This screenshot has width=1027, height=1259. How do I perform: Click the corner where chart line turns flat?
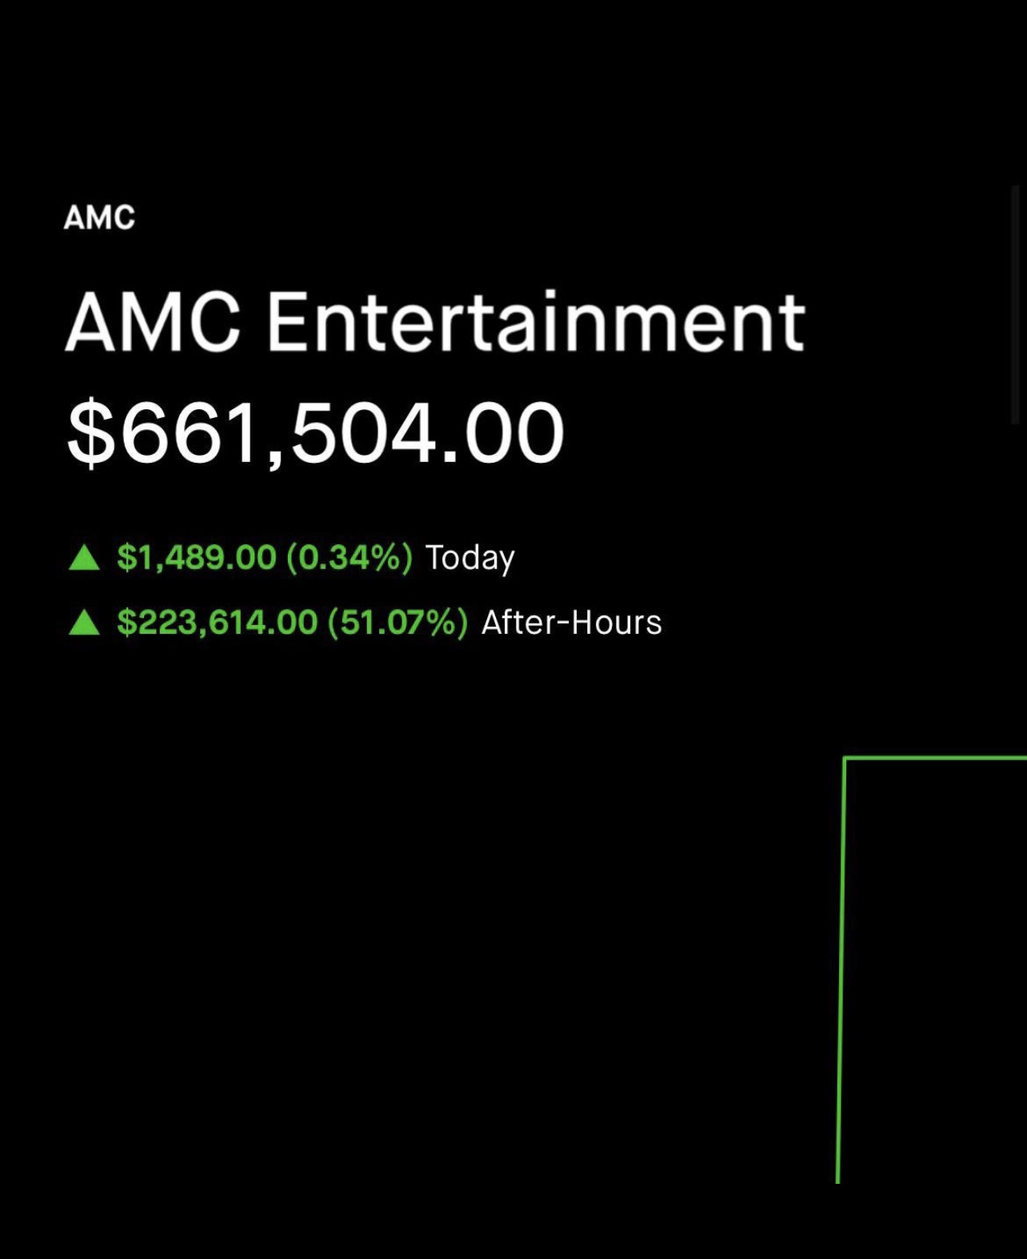(x=845, y=759)
